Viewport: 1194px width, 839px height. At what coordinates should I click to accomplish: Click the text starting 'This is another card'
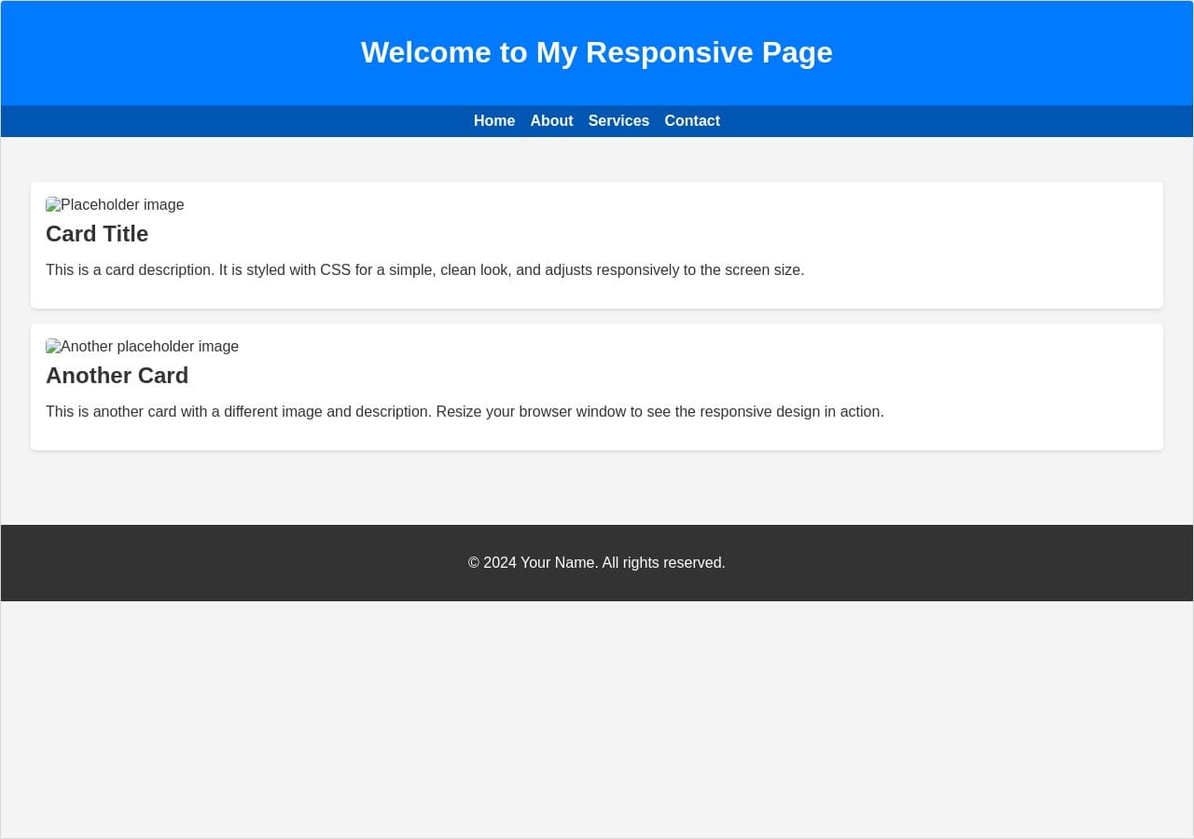pos(465,411)
